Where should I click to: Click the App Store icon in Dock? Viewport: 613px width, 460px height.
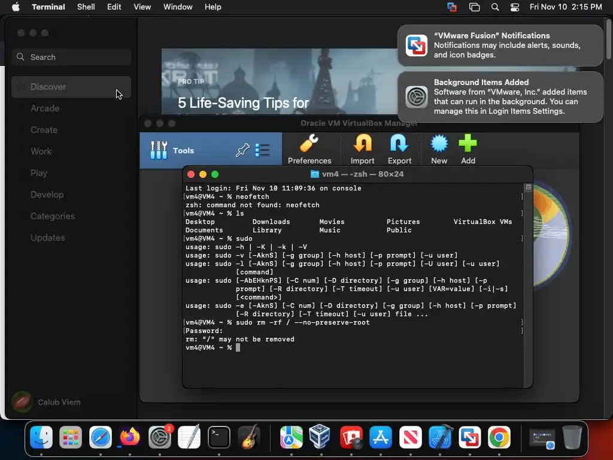point(381,437)
